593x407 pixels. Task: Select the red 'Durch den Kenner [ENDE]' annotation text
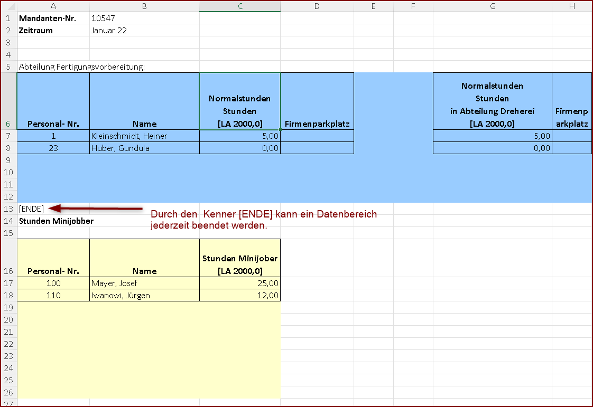(263, 220)
